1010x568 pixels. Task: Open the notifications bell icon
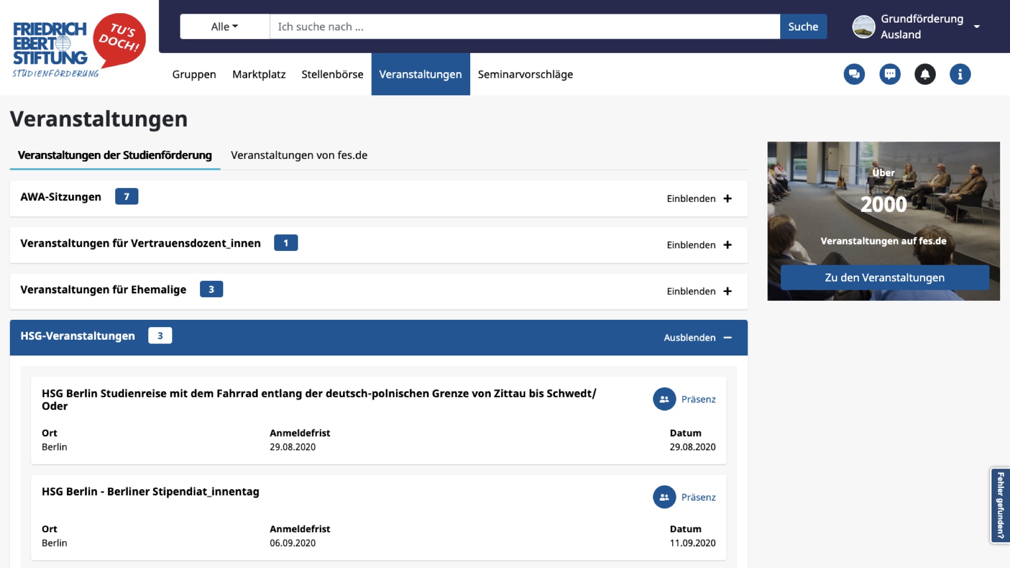pyautogui.click(x=925, y=74)
